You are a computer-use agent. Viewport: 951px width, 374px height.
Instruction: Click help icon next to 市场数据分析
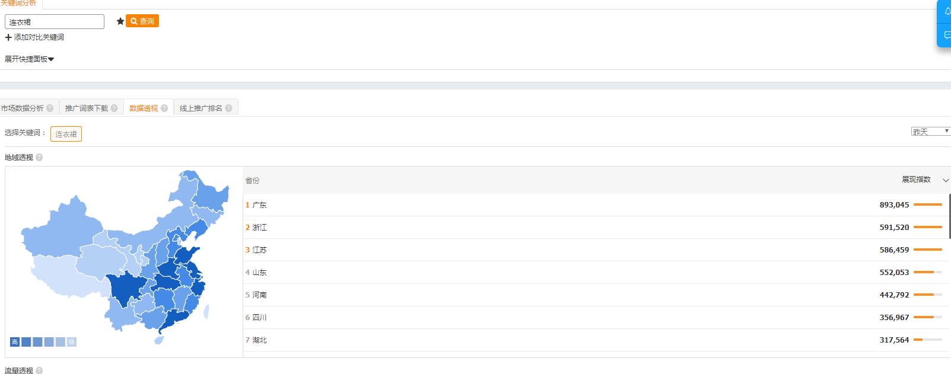click(50, 108)
